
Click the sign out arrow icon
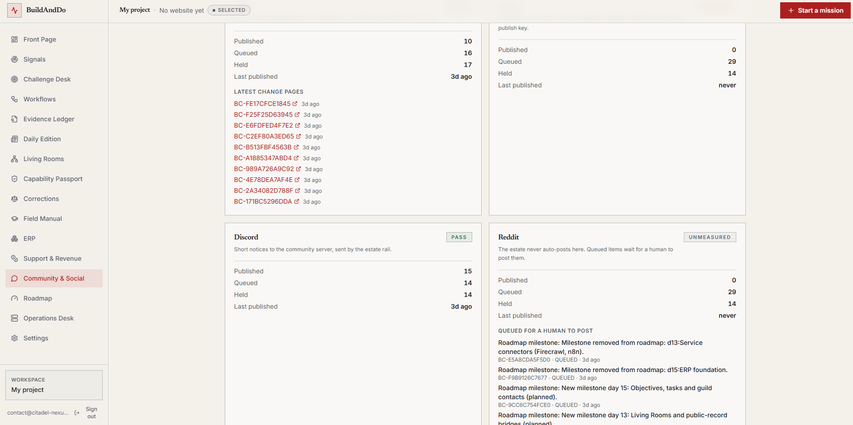point(77,413)
